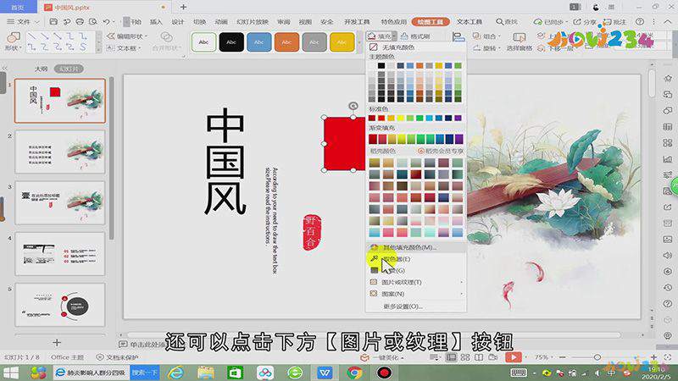This screenshot has width=678, height=381.
Task: Open the 文本工具 text tools tab
Action: pyautogui.click(x=470, y=22)
